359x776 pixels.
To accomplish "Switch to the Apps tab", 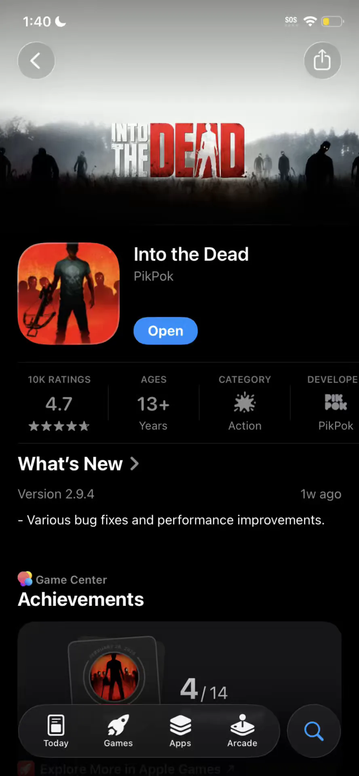I will coord(180,731).
